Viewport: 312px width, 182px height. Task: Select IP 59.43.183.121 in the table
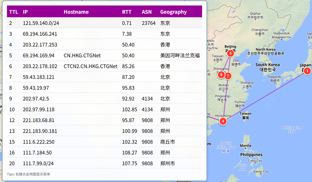point(38,77)
